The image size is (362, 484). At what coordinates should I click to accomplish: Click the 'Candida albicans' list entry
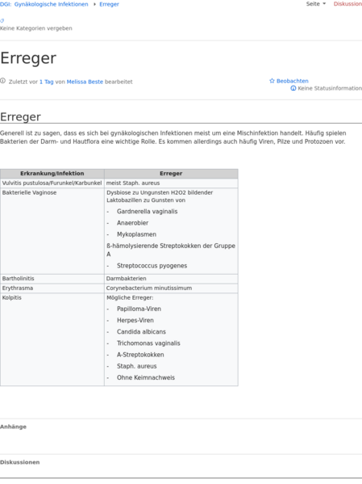pos(141,332)
